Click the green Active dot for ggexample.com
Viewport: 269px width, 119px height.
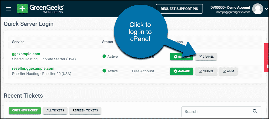click(x=104, y=56)
